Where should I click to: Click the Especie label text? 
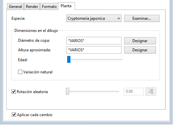[x=18, y=18]
